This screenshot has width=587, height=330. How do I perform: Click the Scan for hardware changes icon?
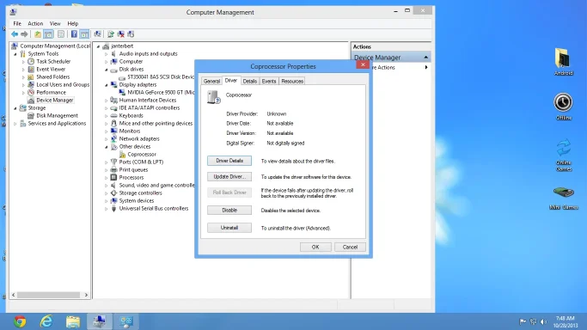(x=98, y=34)
